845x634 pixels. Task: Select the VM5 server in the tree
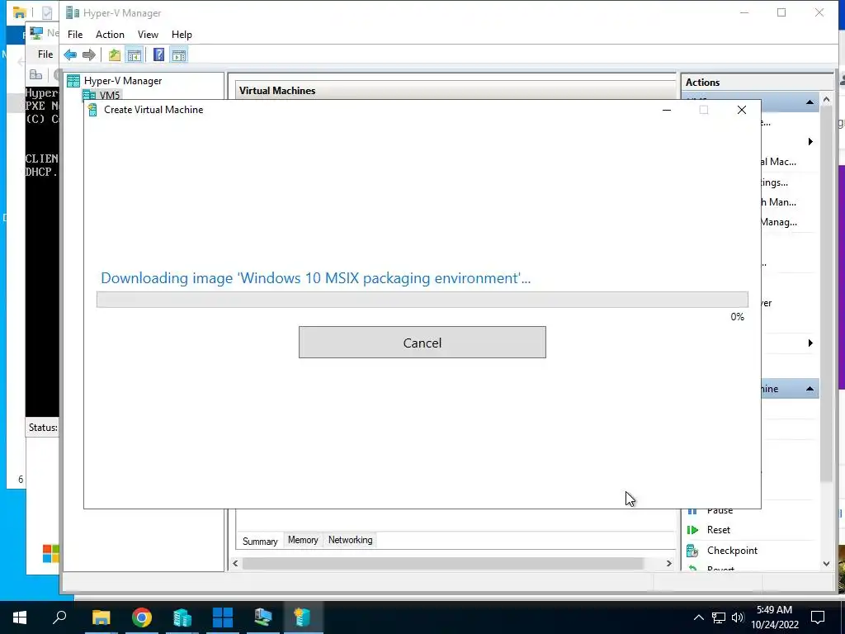click(x=110, y=96)
